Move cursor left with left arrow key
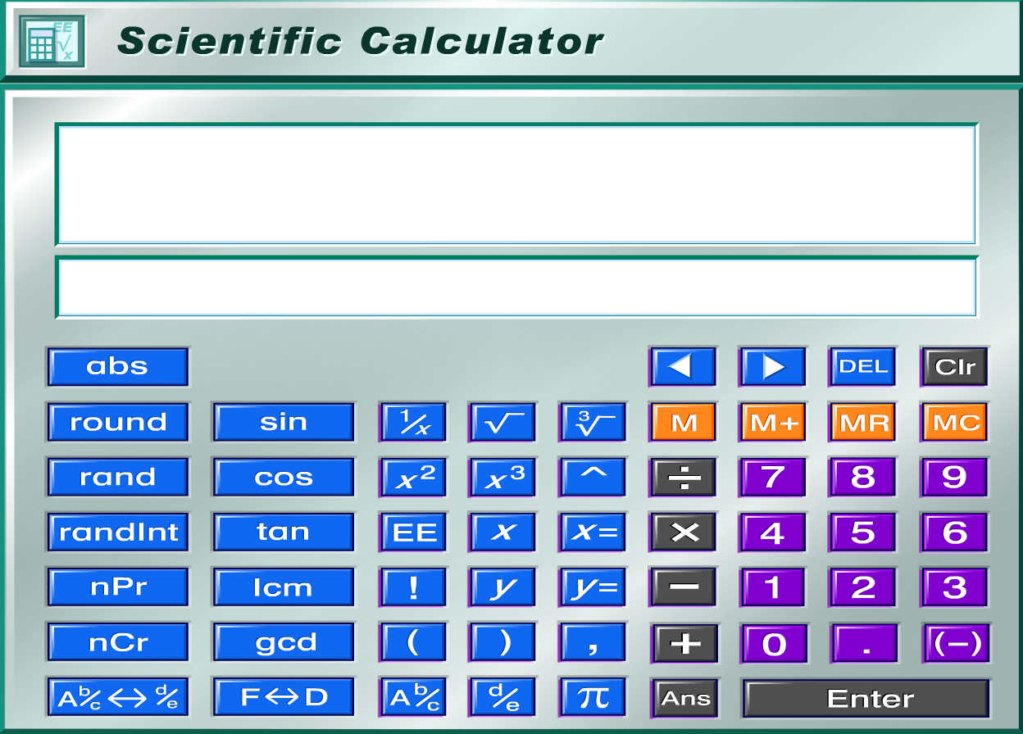This screenshot has height=734, width=1023. 682,367
